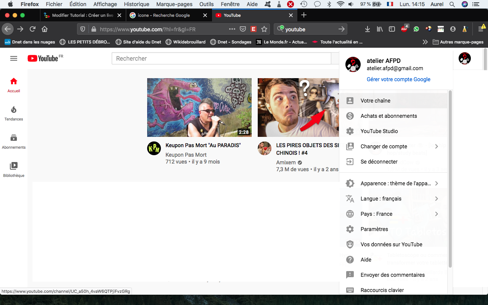
Task: Expand Apparence theme submenu
Action: (436, 183)
